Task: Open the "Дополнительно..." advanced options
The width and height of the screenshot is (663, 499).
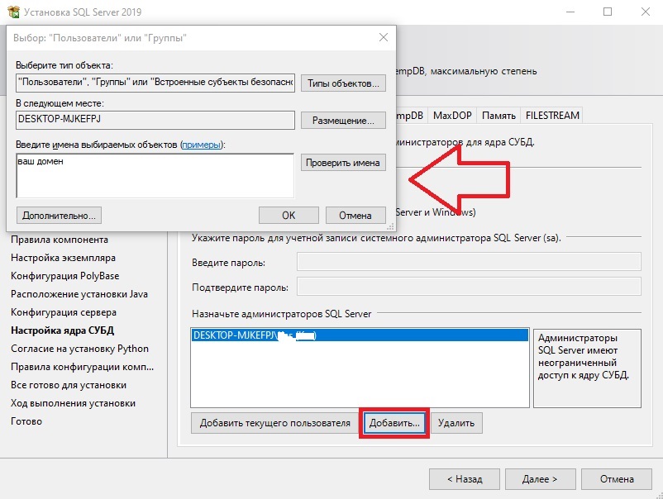Action: pos(60,216)
